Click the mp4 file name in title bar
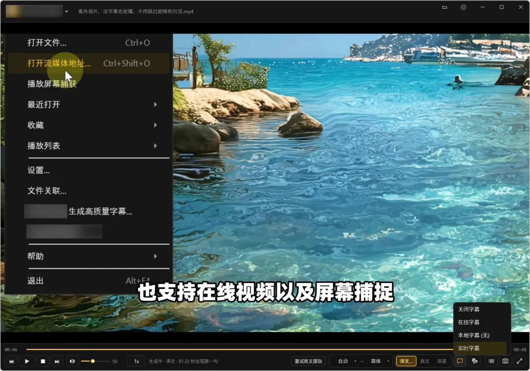The width and height of the screenshot is (530, 371). pos(136,11)
